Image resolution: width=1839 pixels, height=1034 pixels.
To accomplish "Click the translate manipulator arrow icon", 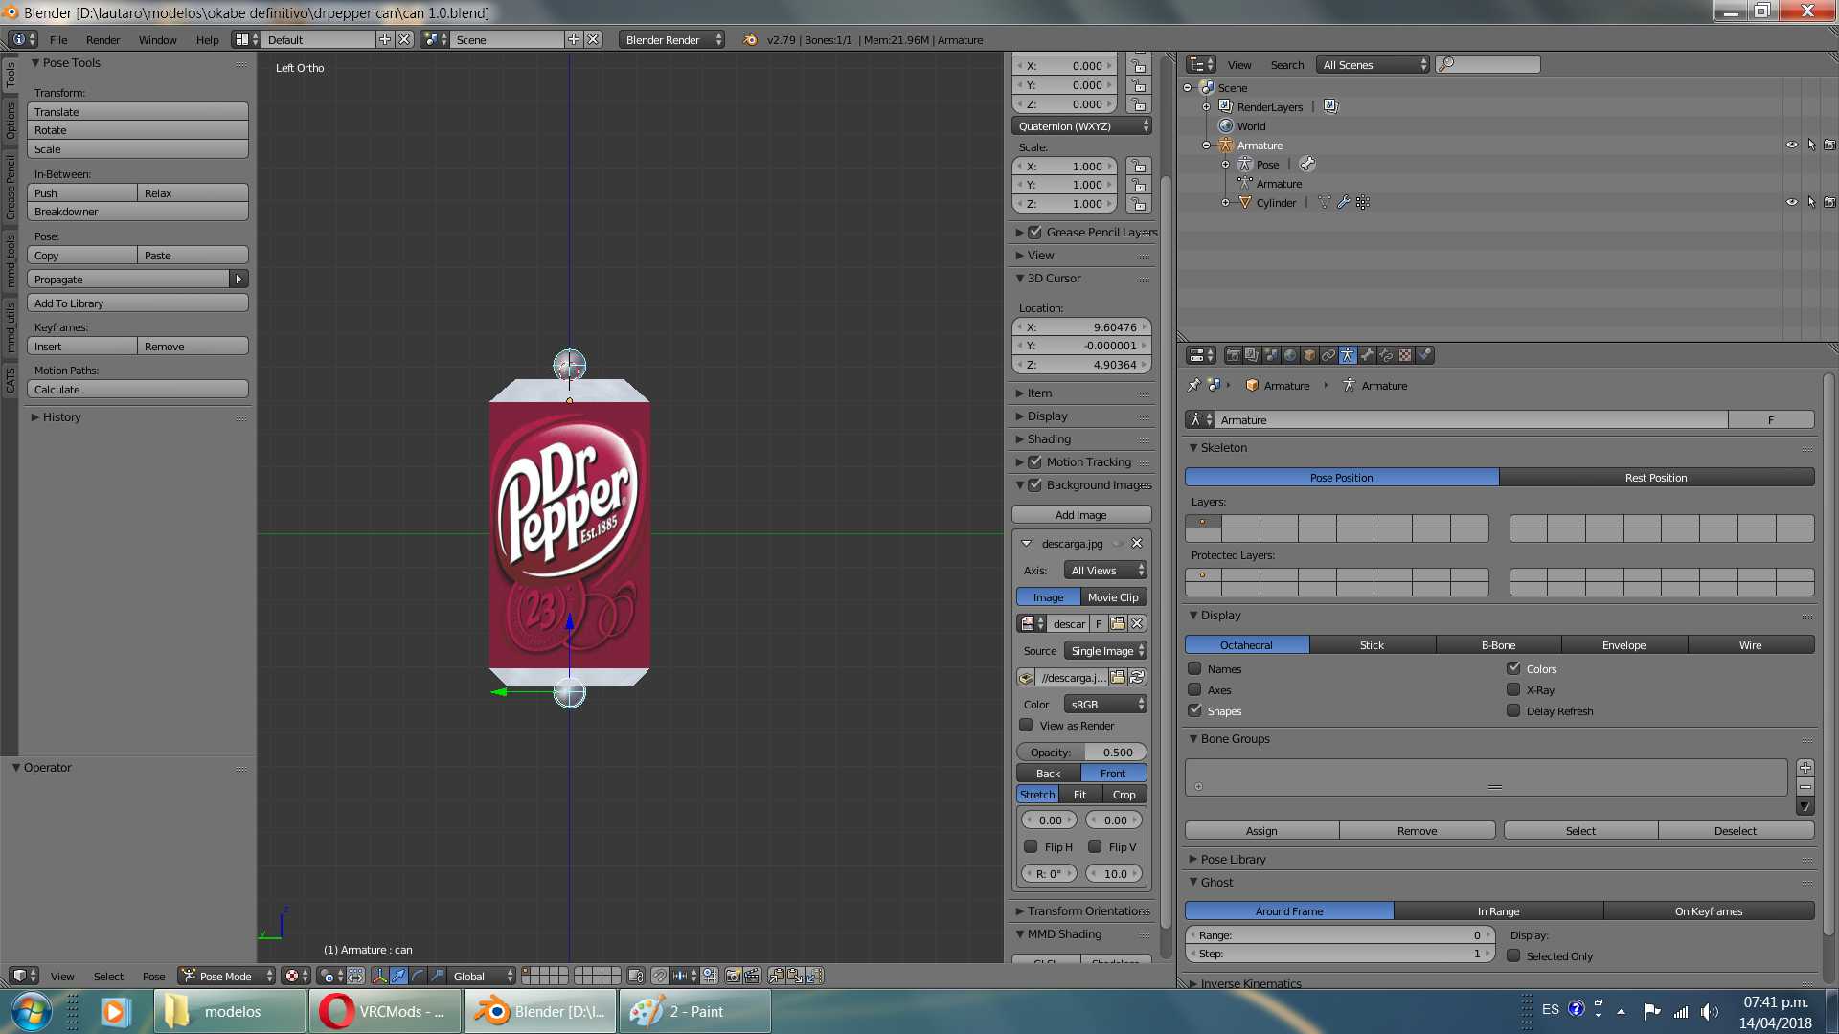I will click(x=398, y=976).
